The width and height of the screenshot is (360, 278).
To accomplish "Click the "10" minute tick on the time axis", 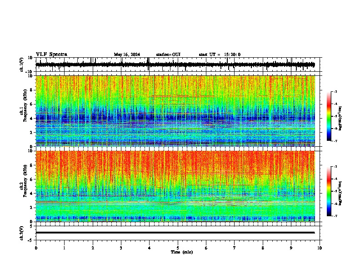I will tap(320, 248).
